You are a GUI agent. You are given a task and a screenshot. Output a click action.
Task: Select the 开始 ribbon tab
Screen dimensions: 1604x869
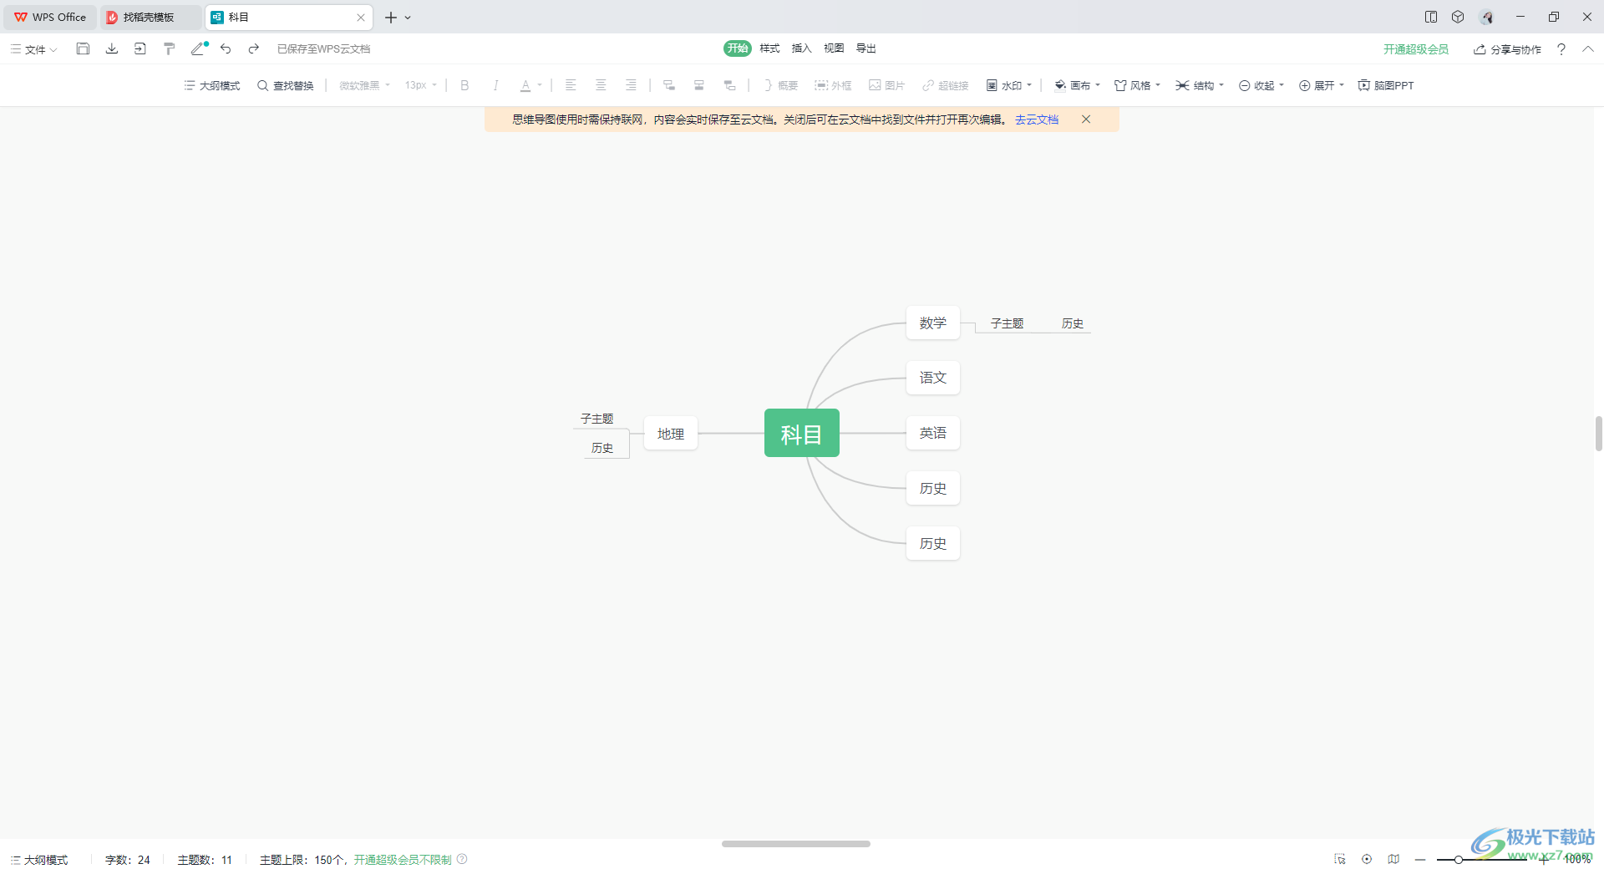tap(738, 48)
